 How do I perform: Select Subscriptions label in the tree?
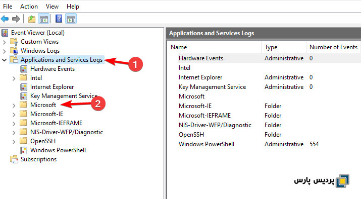(38, 159)
